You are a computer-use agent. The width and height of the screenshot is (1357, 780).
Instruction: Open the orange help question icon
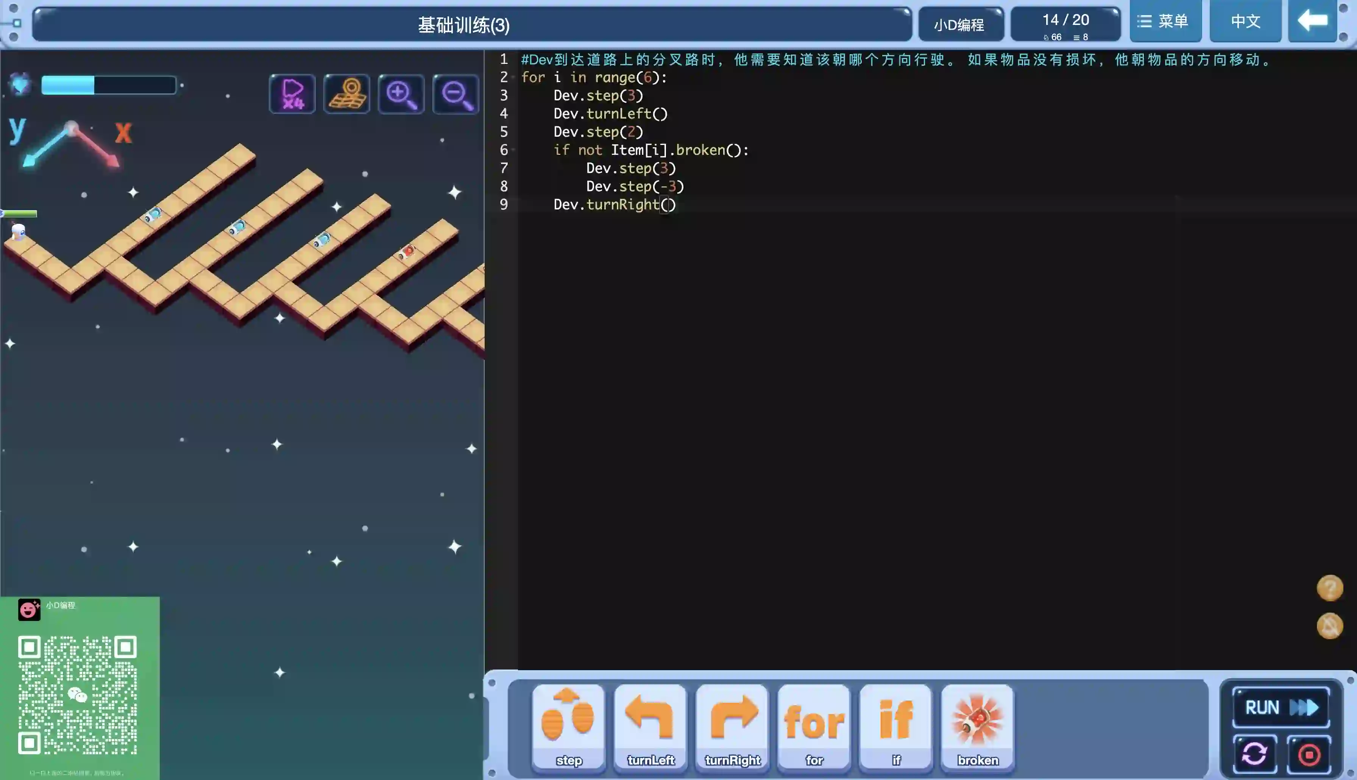click(x=1330, y=588)
